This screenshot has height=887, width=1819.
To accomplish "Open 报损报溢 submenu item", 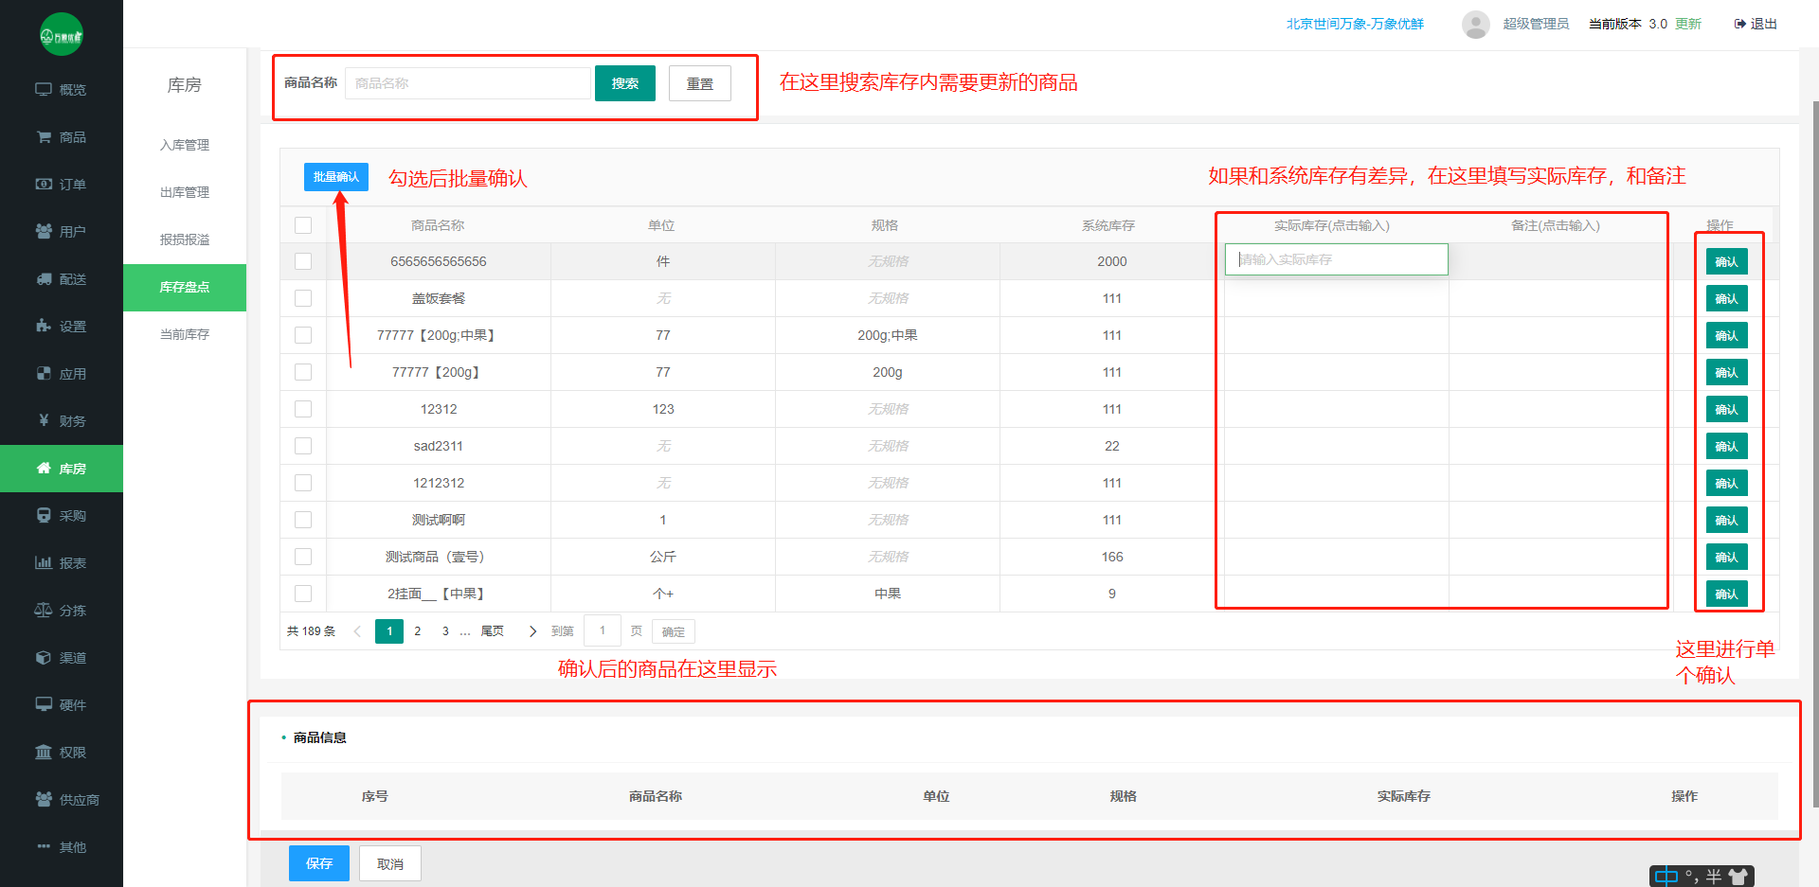I will (185, 239).
